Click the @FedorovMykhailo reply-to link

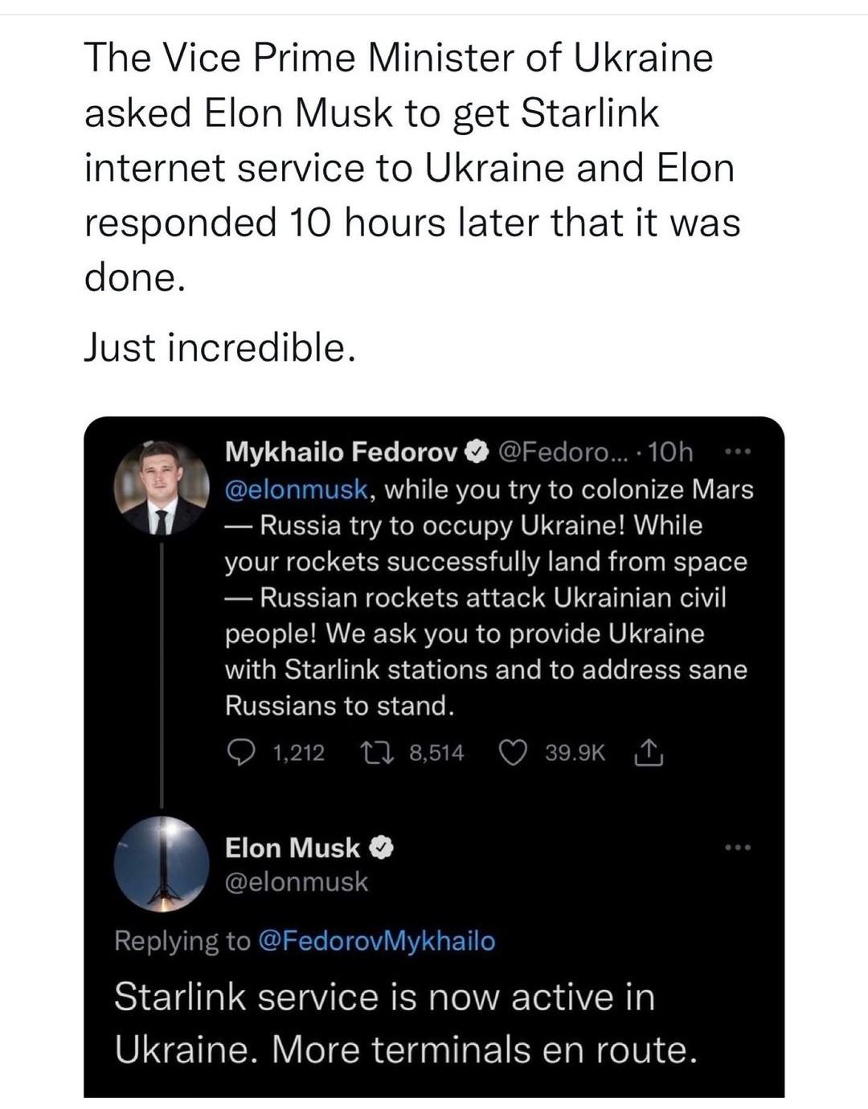click(376, 941)
